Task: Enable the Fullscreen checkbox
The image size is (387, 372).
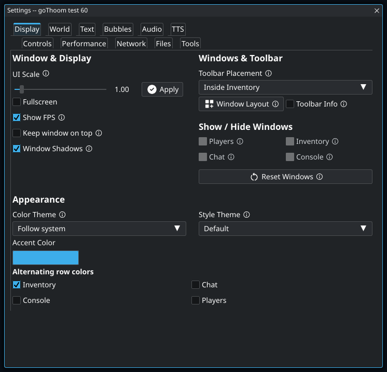Action: [17, 102]
